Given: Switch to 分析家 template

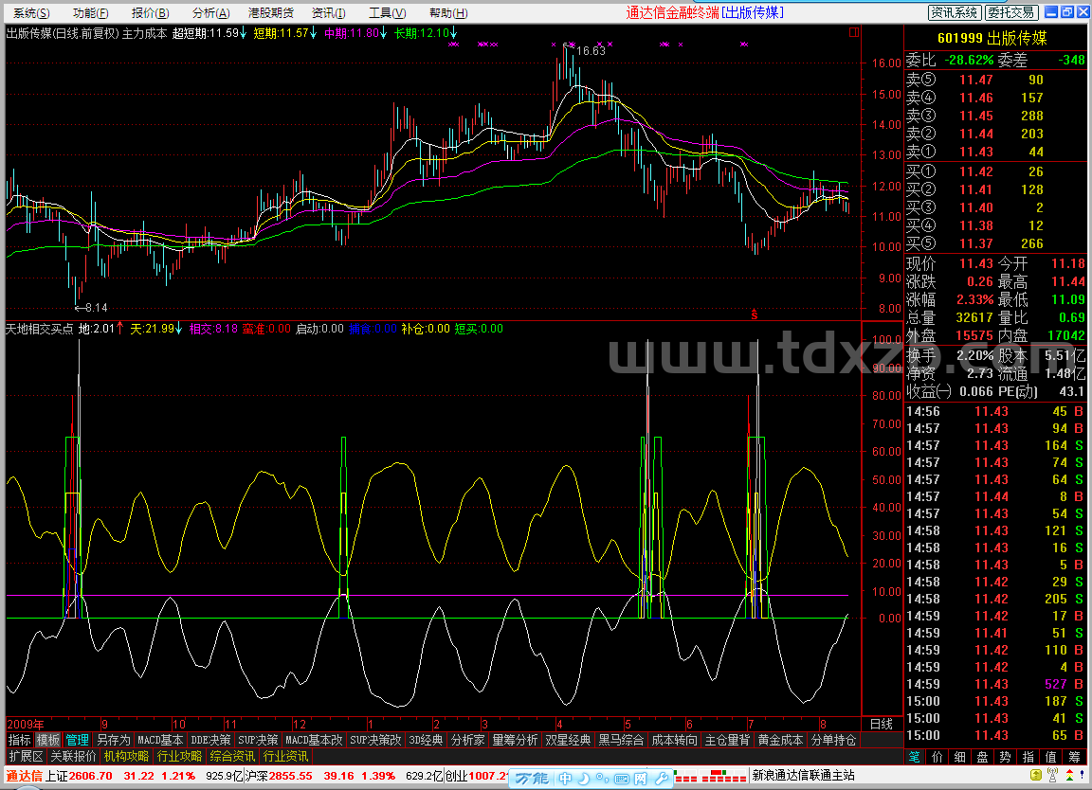Looking at the screenshot, I should pyautogui.click(x=467, y=740).
